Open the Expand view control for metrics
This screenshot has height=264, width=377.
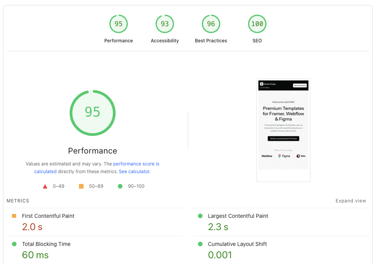[350, 201]
